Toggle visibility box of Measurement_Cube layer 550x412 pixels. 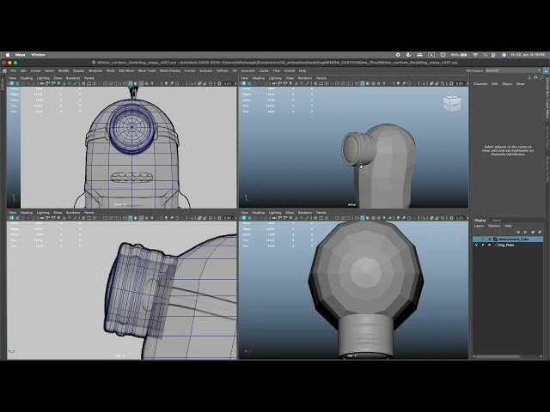[476, 239]
